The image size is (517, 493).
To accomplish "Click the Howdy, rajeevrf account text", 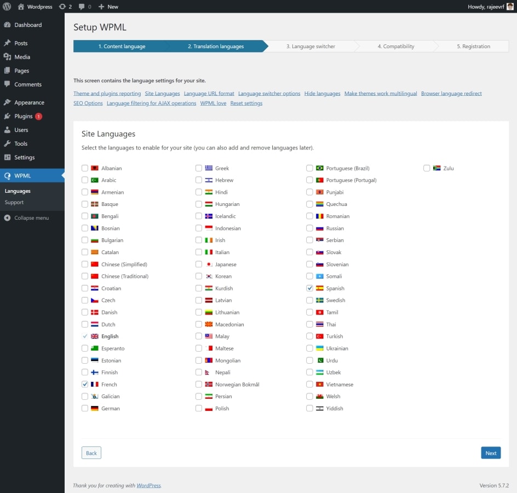I will coord(486,7).
